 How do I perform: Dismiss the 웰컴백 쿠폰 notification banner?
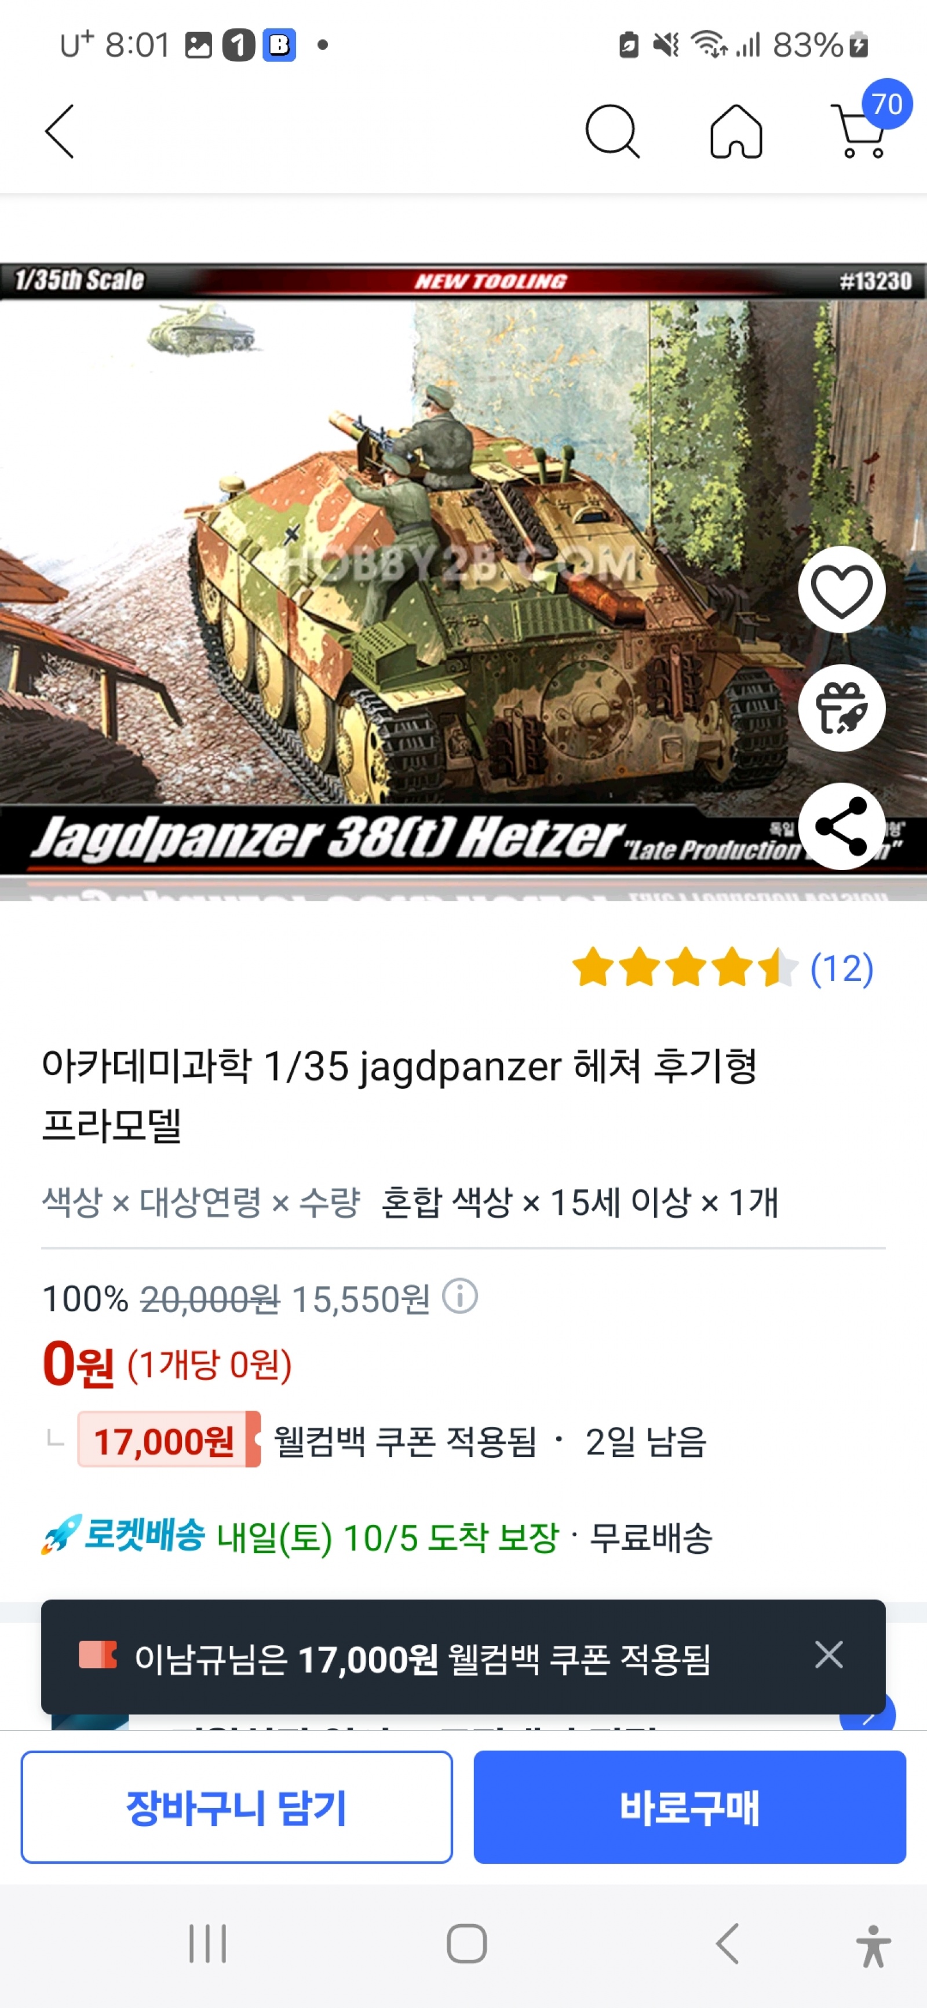click(x=829, y=1654)
